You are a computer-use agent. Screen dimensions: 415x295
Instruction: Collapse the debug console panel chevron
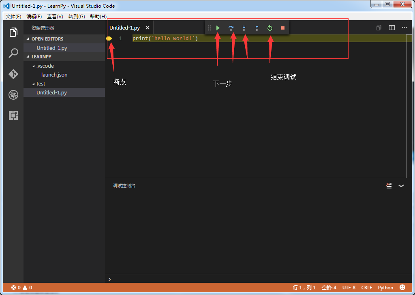(401, 186)
